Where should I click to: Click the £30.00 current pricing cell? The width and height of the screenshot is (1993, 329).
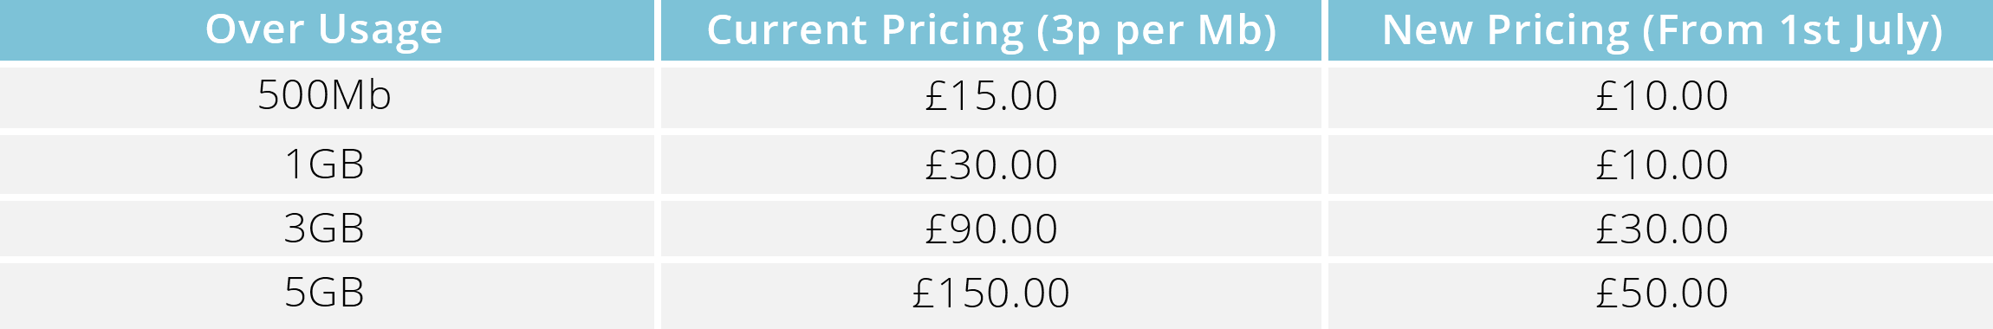pyautogui.click(x=990, y=164)
